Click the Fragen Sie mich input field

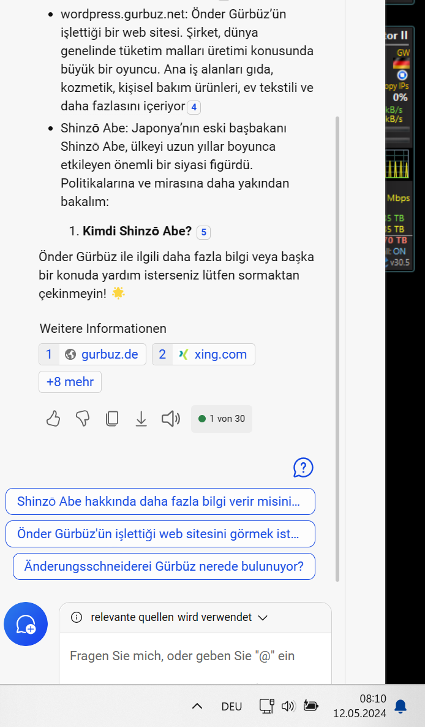(x=195, y=656)
